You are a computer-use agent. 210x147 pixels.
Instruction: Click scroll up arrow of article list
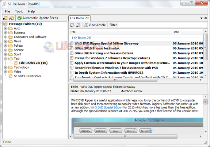click(x=206, y=31)
